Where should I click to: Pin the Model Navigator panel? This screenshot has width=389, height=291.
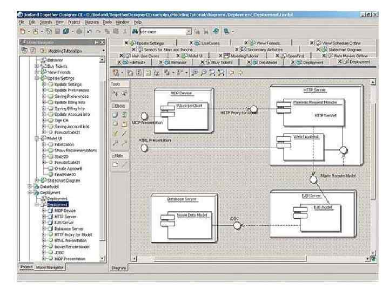click(x=97, y=43)
